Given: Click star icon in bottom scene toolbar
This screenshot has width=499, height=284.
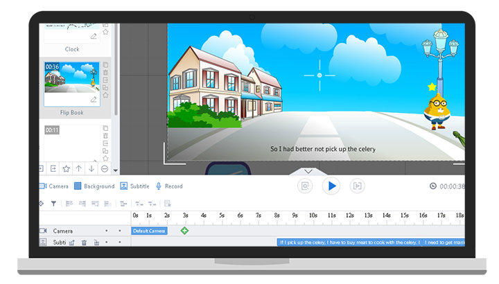Looking at the screenshot, I should click(67, 168).
